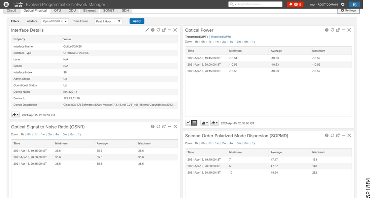Show Received(OPR) optical power
The width and height of the screenshot is (370, 198).
click(221, 37)
